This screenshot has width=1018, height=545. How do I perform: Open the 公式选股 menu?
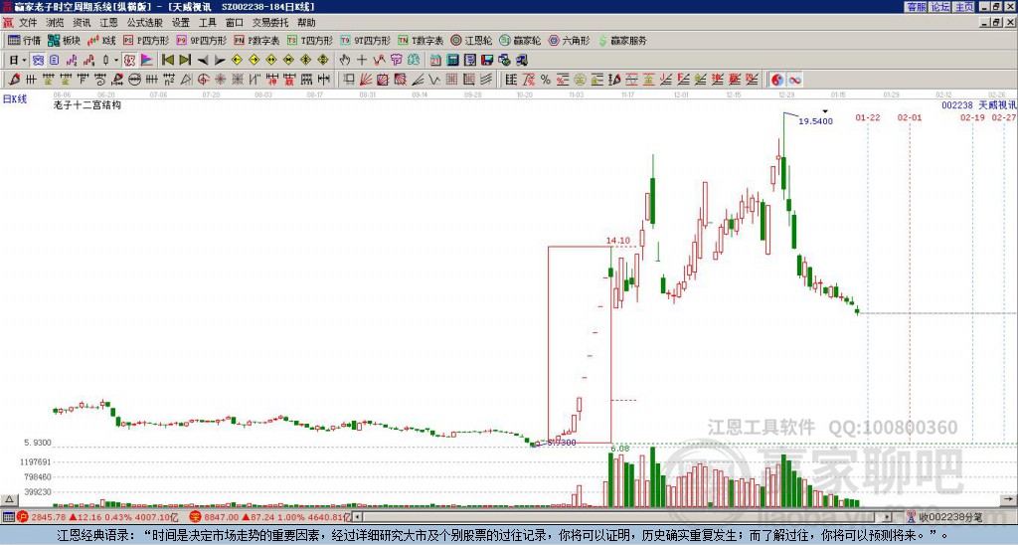coord(144,23)
